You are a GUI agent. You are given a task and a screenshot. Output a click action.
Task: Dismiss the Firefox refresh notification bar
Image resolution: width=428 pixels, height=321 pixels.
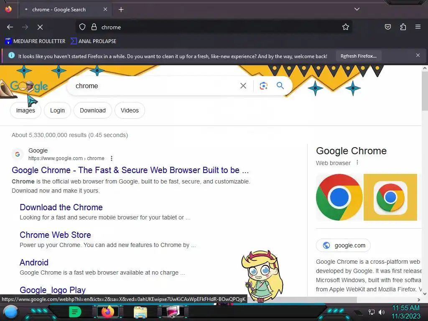tap(418, 56)
